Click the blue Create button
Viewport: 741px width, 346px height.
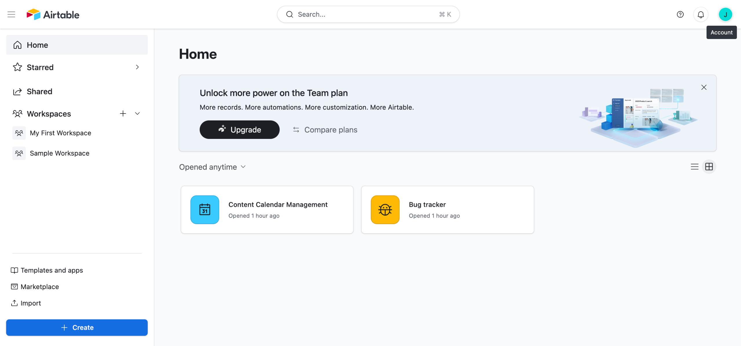pyautogui.click(x=77, y=328)
